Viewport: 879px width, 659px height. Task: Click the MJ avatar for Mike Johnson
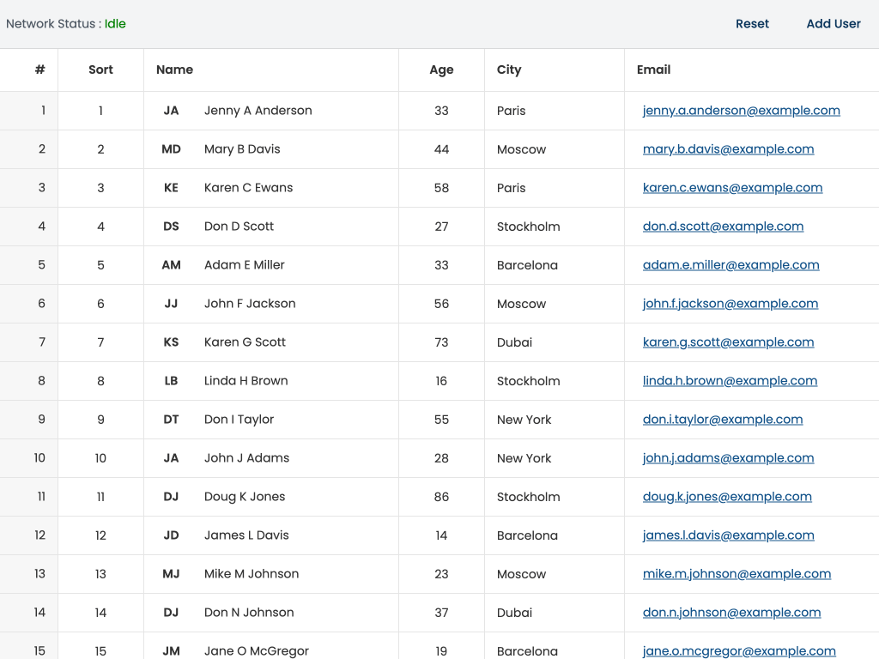pos(171,574)
